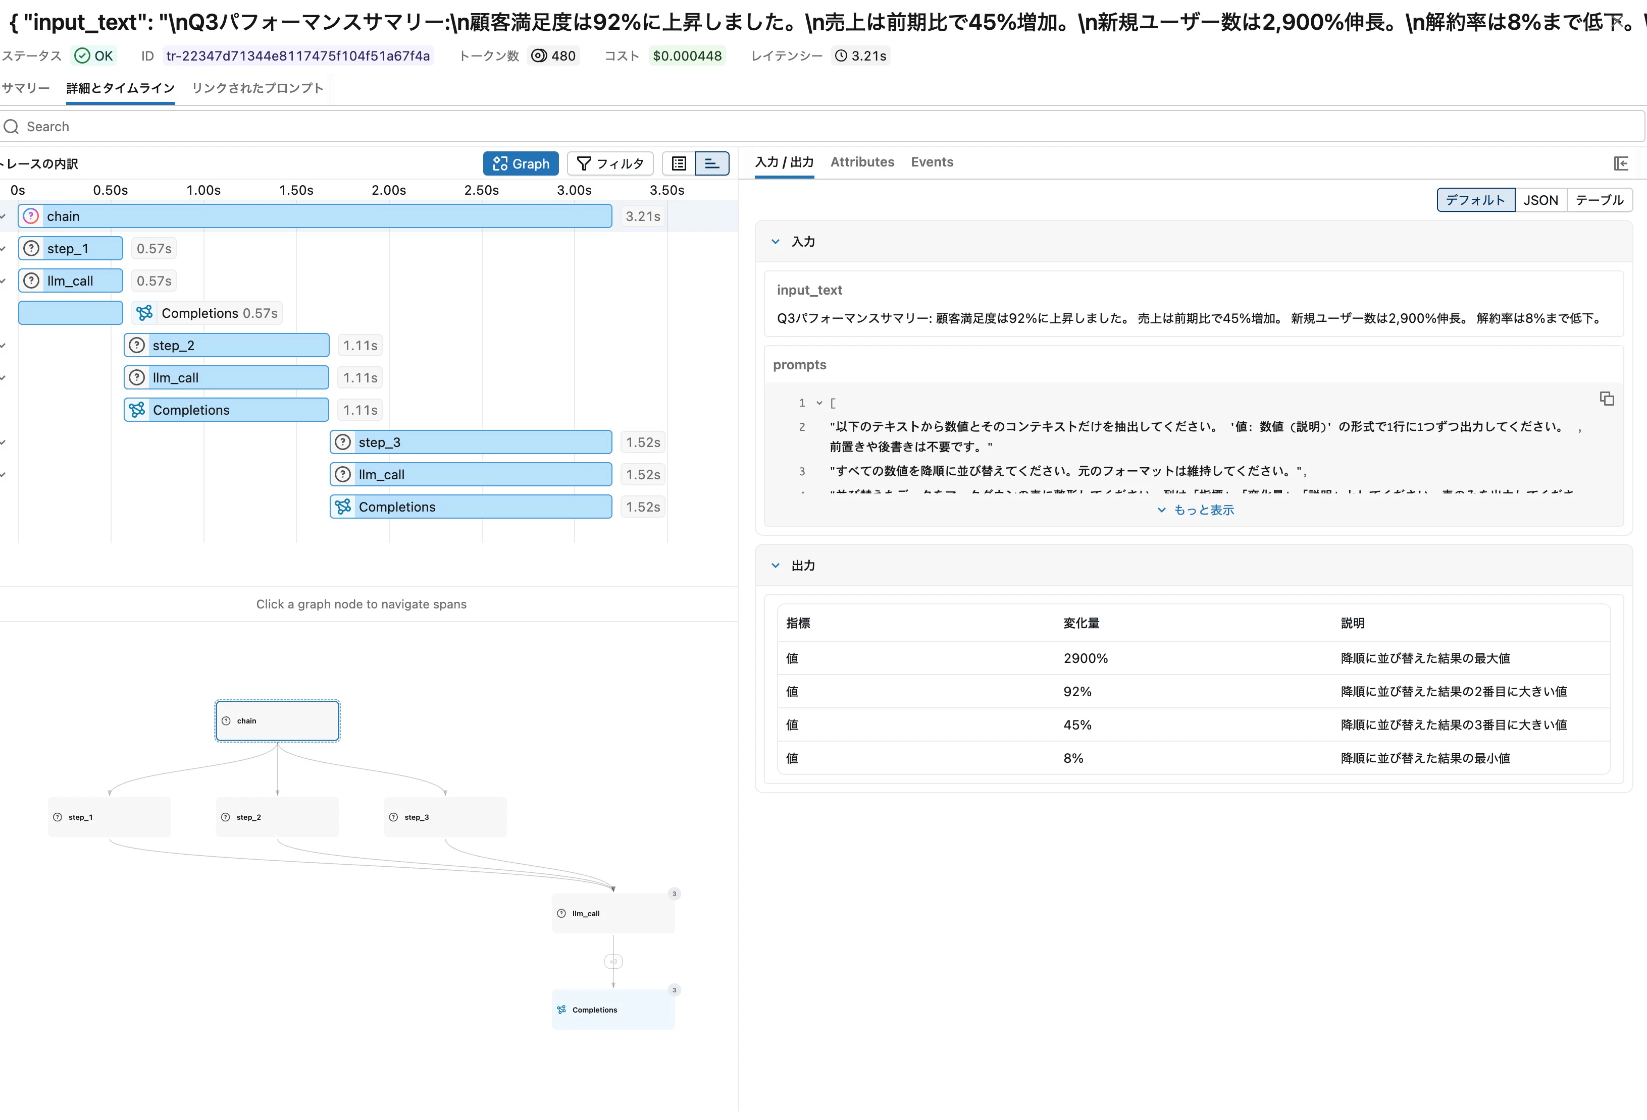The width and height of the screenshot is (1647, 1120).
Task: Click the trace ID value
Action: click(x=298, y=56)
